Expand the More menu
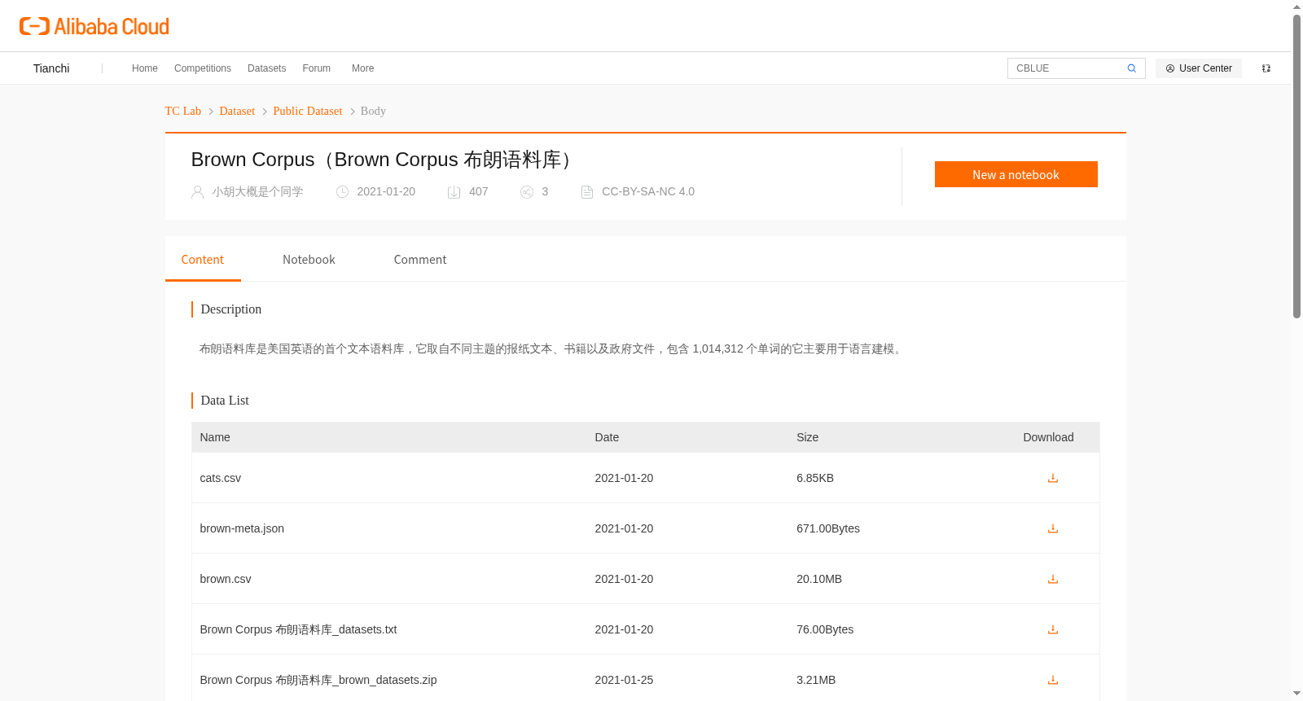 (363, 68)
